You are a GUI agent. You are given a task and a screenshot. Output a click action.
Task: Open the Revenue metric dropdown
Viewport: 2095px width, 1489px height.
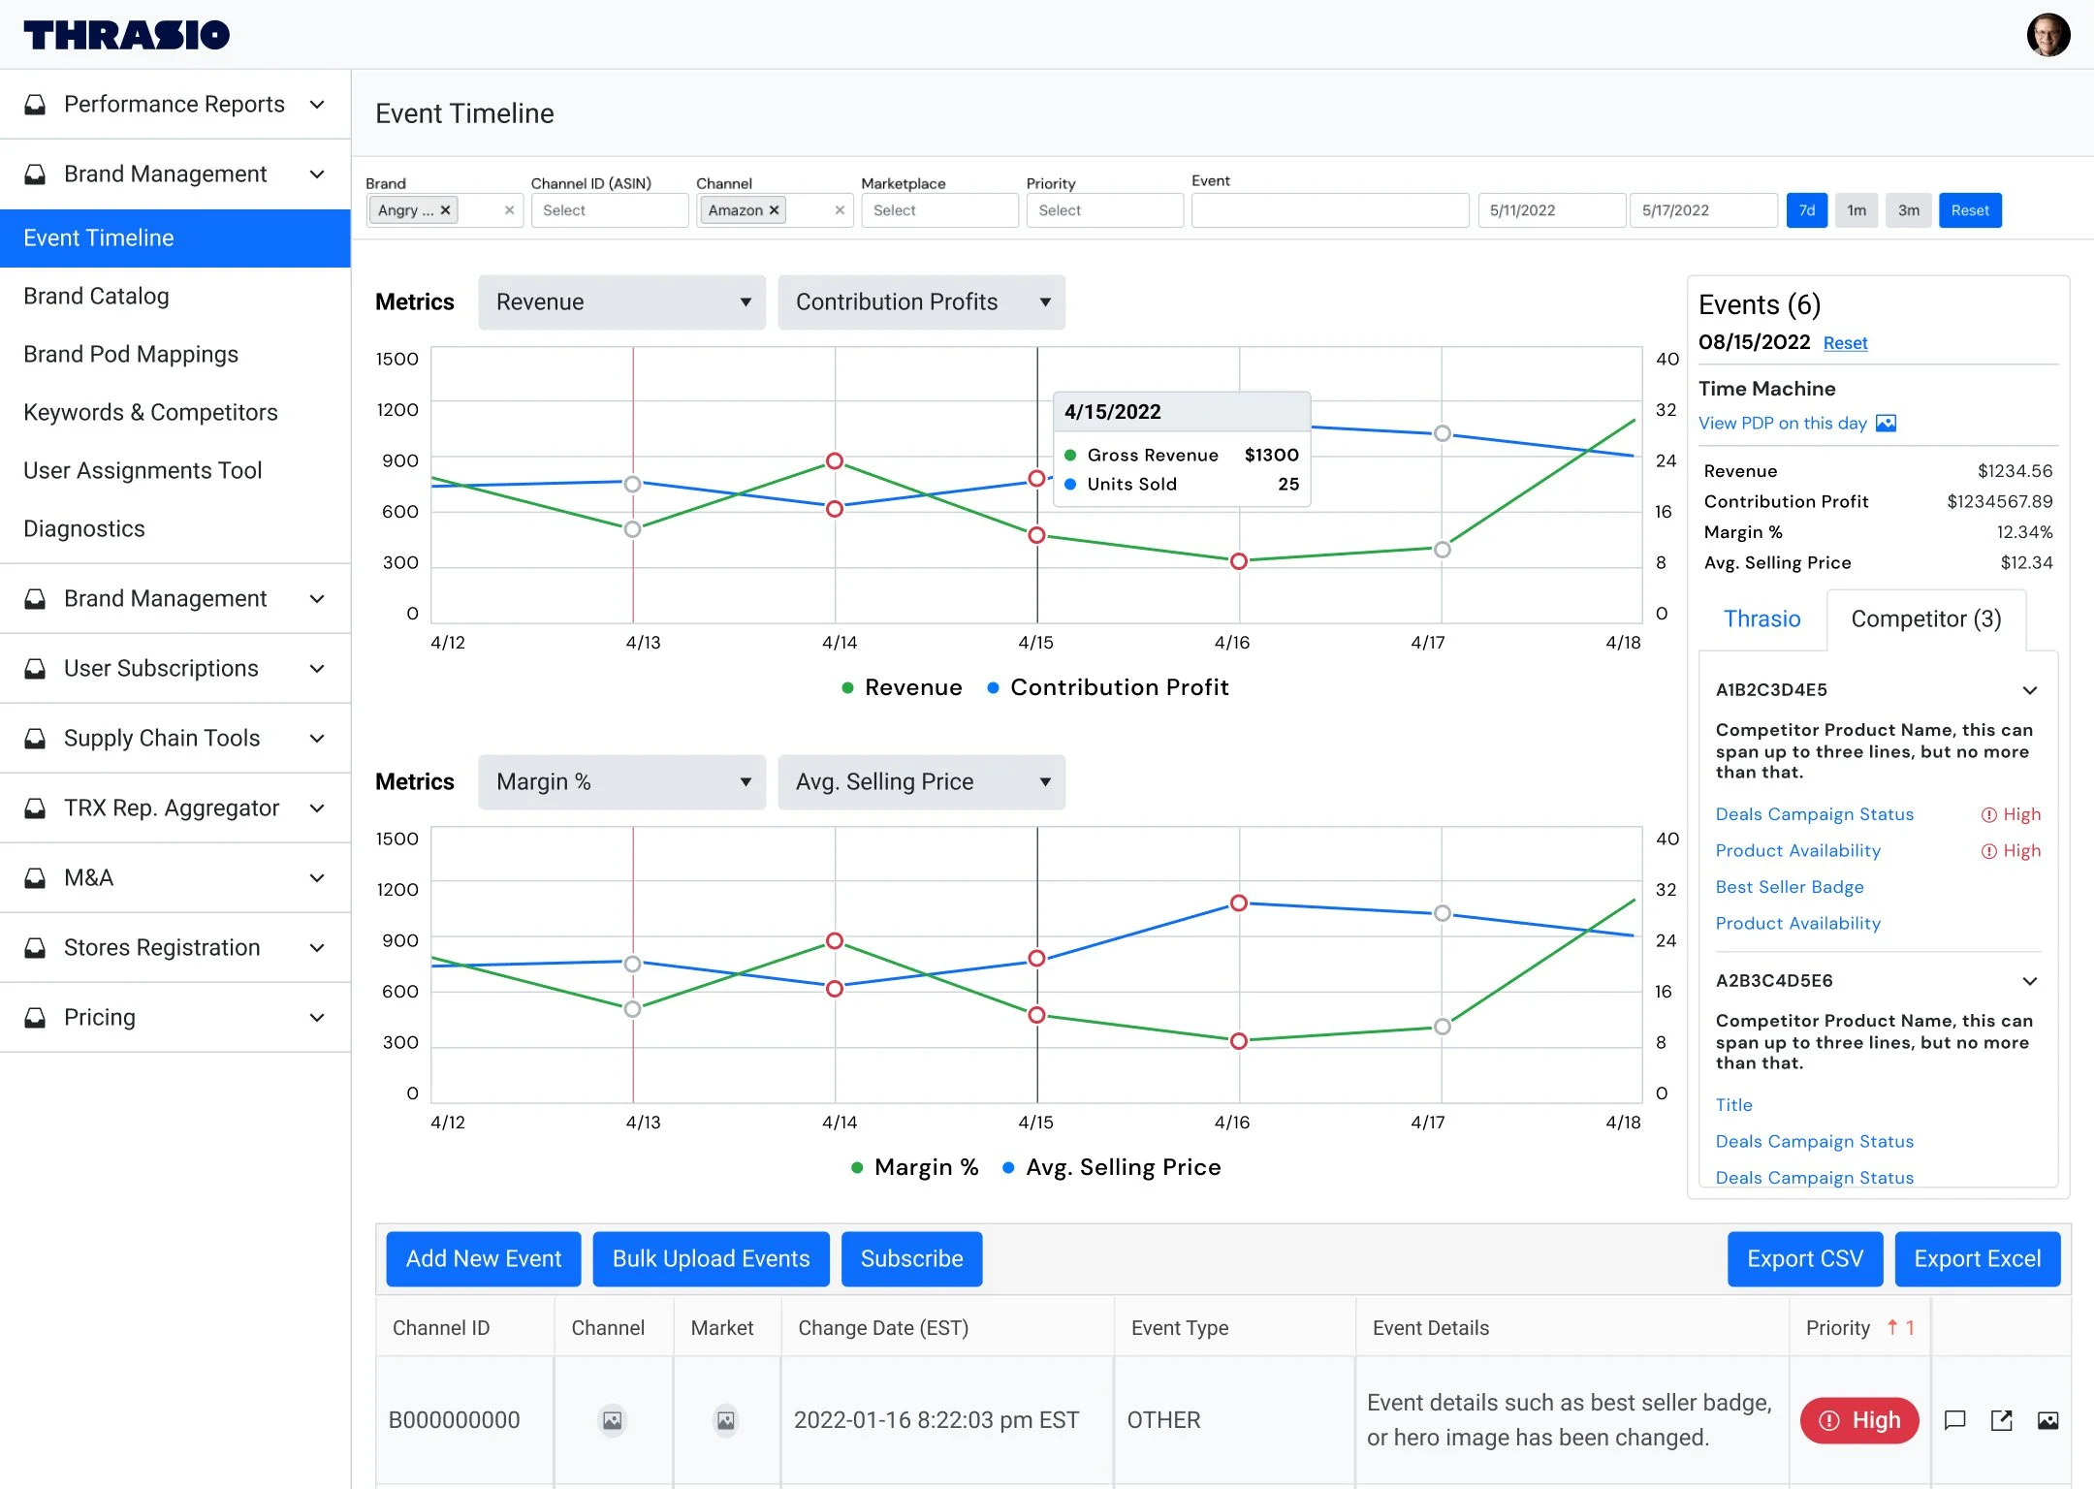621,302
